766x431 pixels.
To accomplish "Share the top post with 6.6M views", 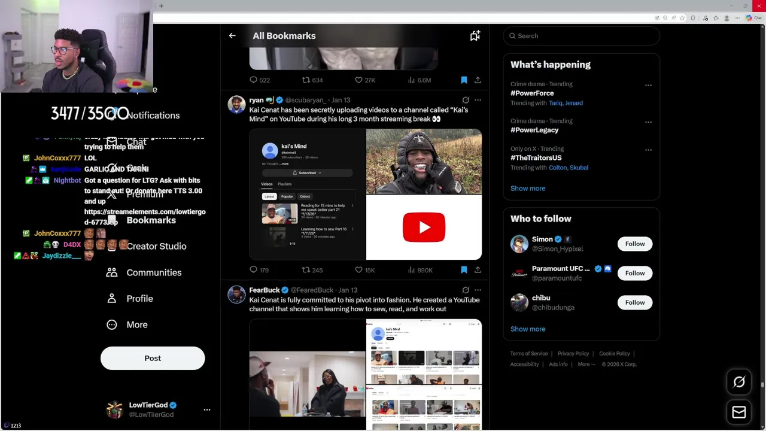I will coord(478,80).
